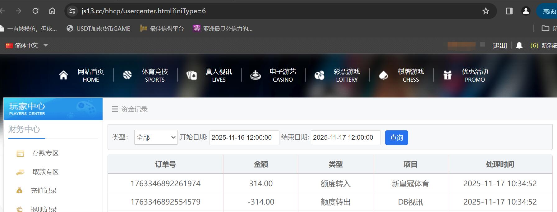This screenshot has width=557, height=212.
Task: Go to 网站首页 HOME menu
Action: (91, 75)
